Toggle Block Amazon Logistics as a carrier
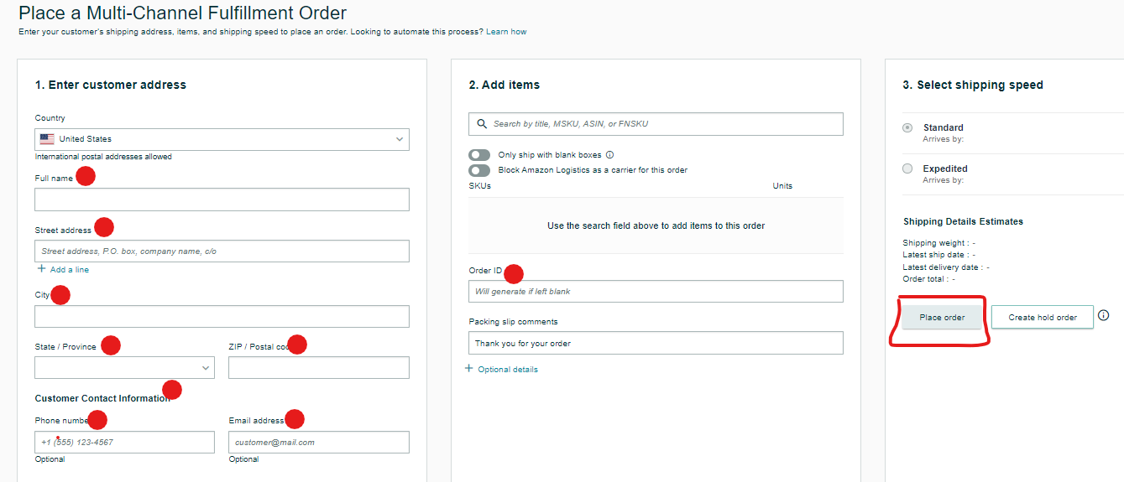 (479, 170)
